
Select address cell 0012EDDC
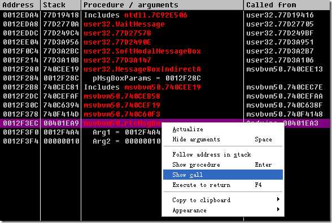pos(20,33)
